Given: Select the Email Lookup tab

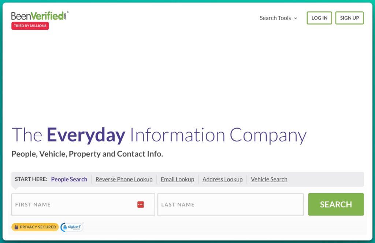Looking at the screenshot, I should pos(177,179).
